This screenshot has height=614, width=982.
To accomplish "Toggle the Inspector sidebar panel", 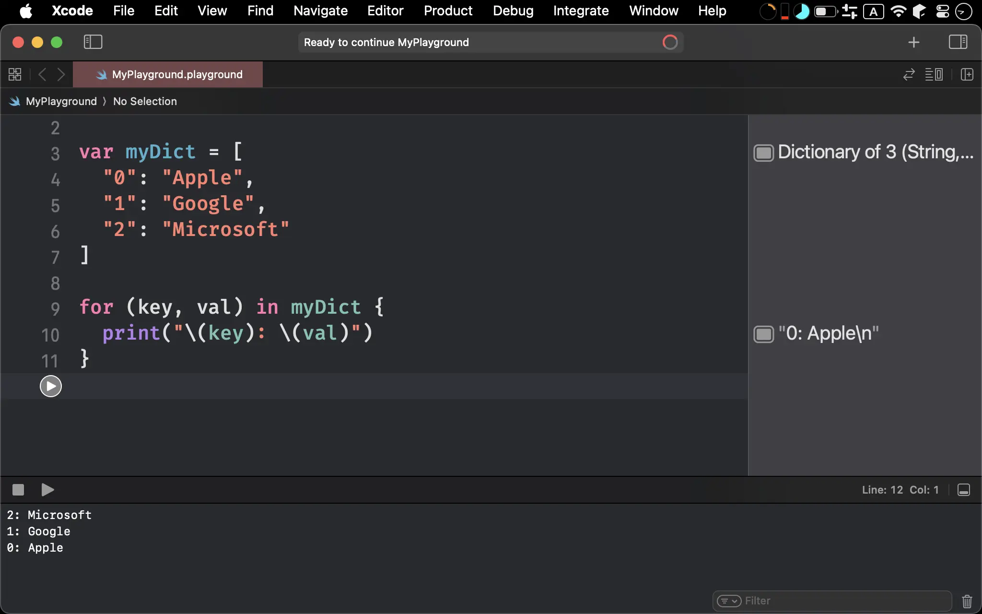I will pos(958,42).
